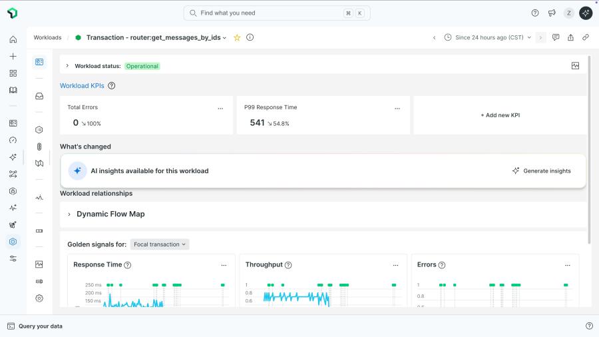Image resolution: width=599 pixels, height=337 pixels.
Task: Go to previous time range arrow
Action: coord(435,37)
